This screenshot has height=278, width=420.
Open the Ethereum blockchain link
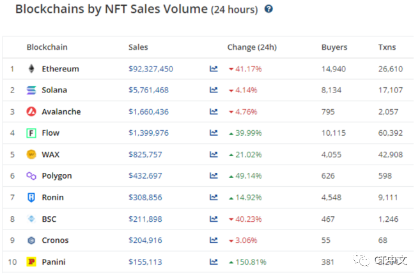point(60,69)
